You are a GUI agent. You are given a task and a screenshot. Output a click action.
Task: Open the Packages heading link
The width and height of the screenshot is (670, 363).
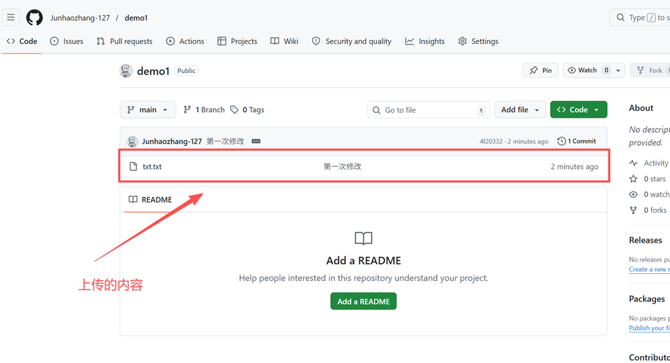646,299
